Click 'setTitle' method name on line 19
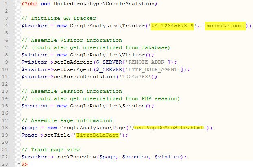Viewport: 253px width, 167px height. click(57, 135)
